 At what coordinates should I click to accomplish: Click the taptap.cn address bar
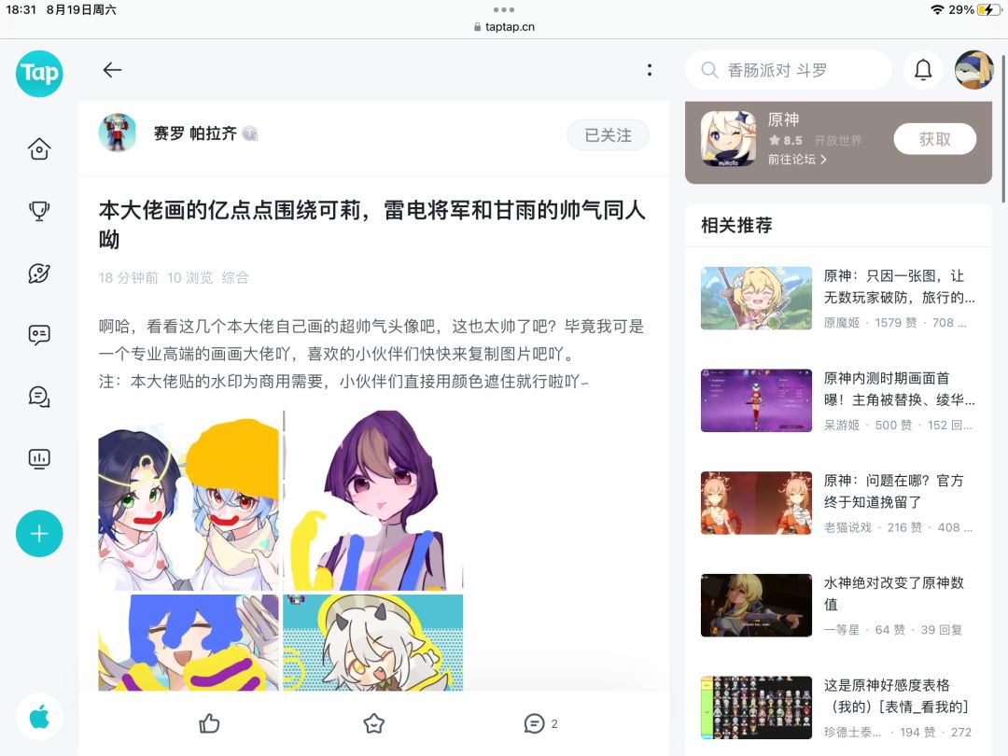pos(504,26)
